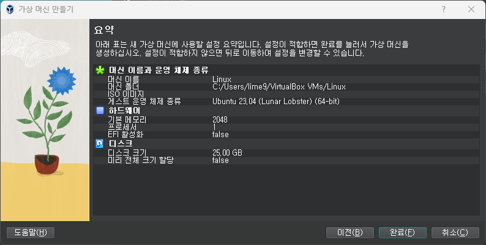Select the 머신 이름 row
Screen dimensions: 486x245
coord(286,80)
